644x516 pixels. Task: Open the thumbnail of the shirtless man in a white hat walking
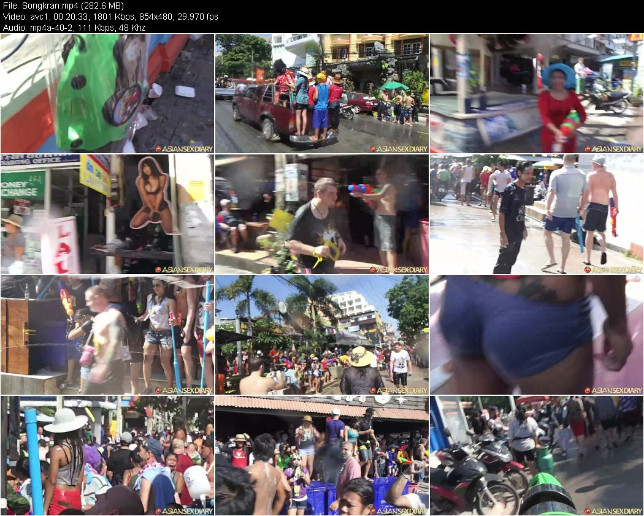click(537, 214)
